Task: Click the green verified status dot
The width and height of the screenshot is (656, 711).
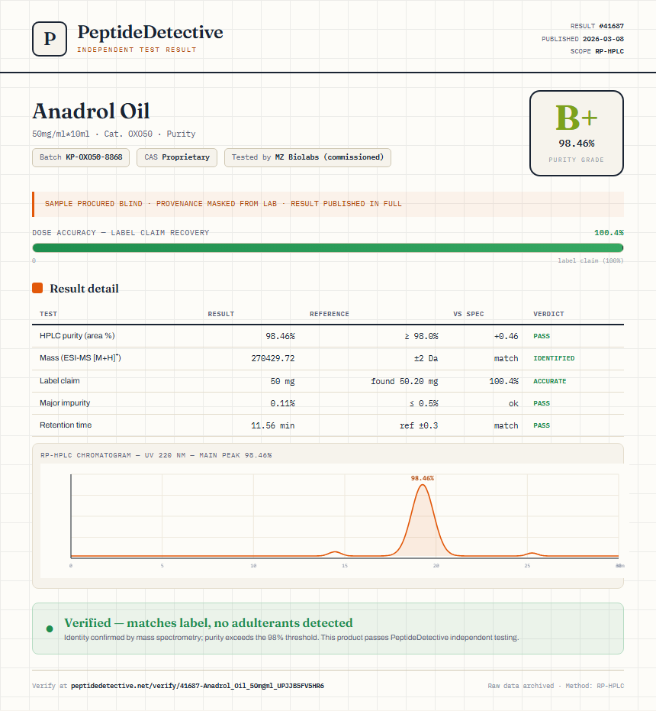Action: point(50,629)
